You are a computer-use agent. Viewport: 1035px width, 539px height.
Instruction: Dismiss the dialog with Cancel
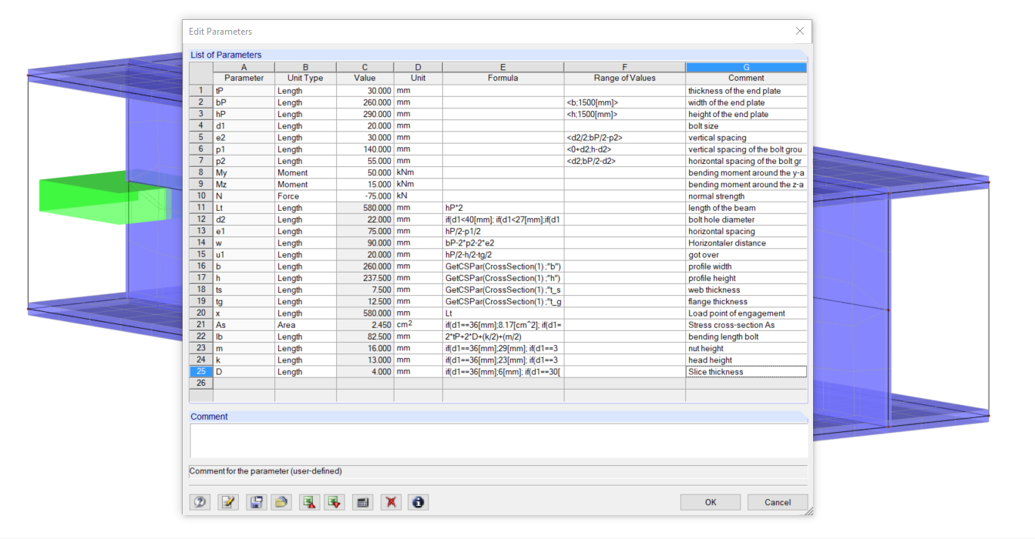tap(777, 501)
